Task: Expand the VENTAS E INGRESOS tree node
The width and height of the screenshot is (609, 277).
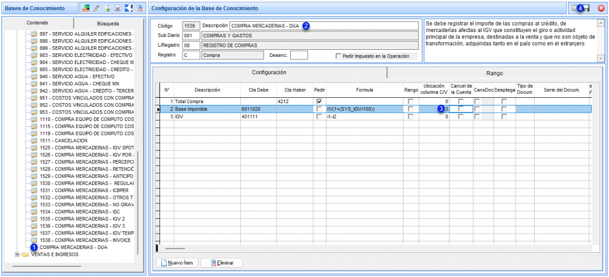Action: coord(17,254)
